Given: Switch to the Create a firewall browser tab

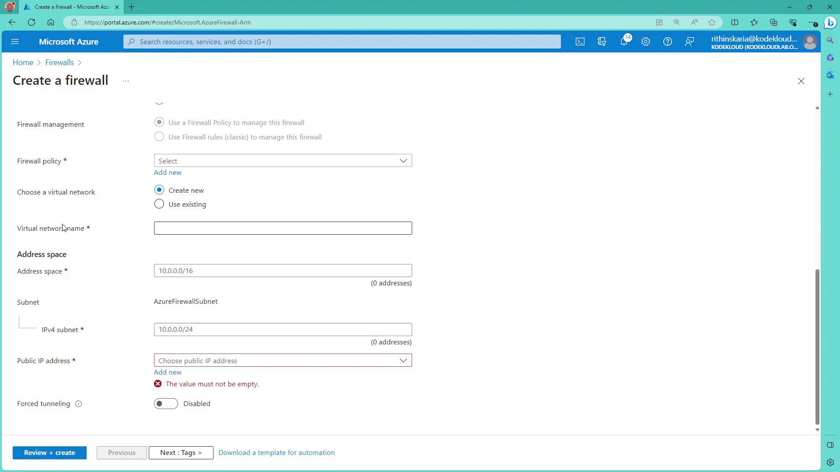Looking at the screenshot, I should (x=70, y=7).
